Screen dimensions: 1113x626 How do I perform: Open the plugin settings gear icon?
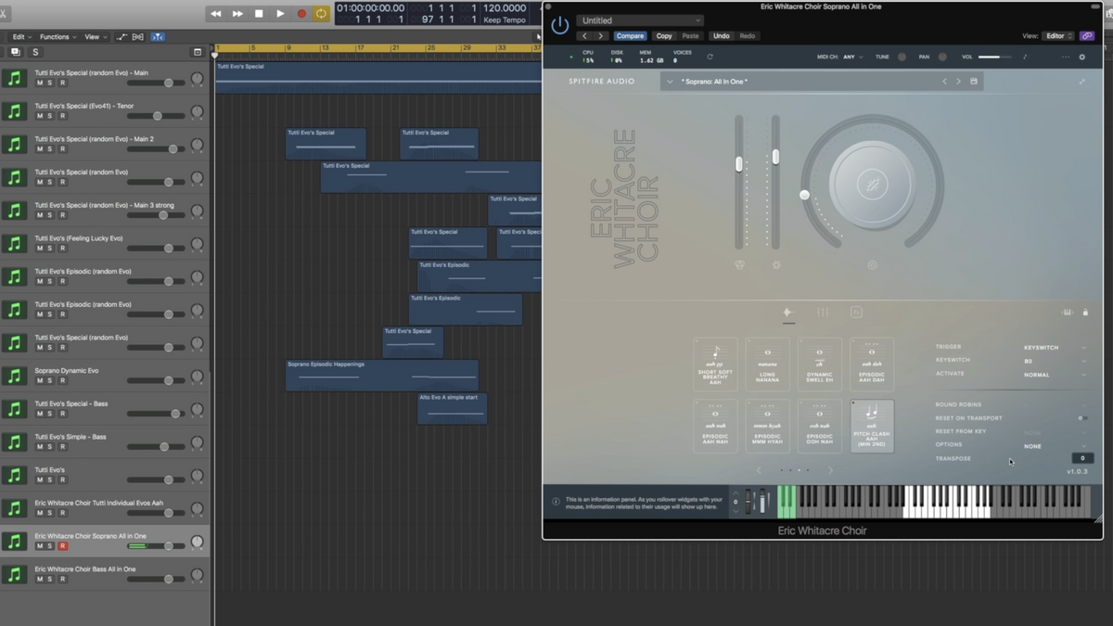coord(1081,57)
